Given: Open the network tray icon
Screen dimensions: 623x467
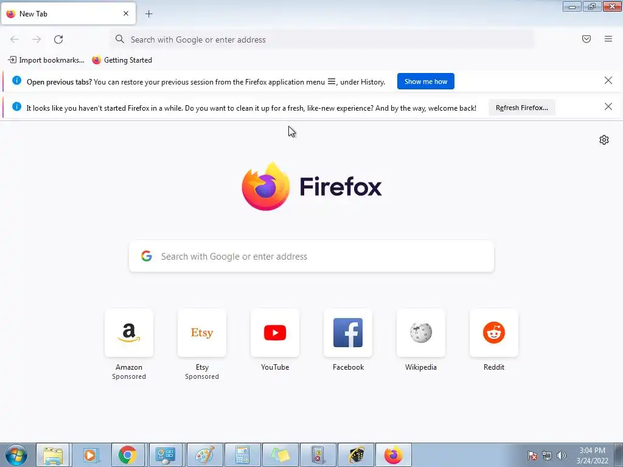Looking at the screenshot, I should point(547,455).
